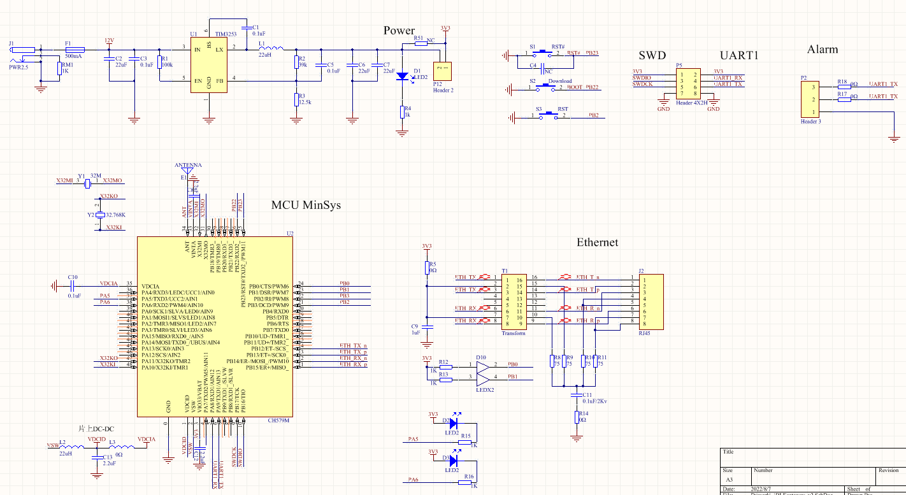Click the P12 Header 2 connector
The width and height of the screenshot is (906, 495).
pos(442,71)
